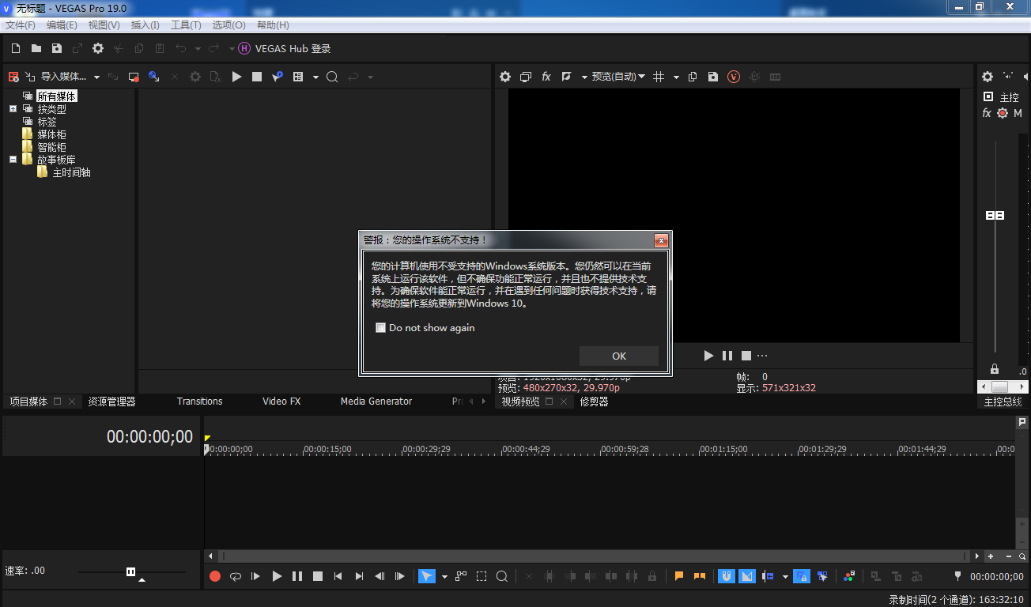Click OK in the warning dialog

click(x=619, y=356)
